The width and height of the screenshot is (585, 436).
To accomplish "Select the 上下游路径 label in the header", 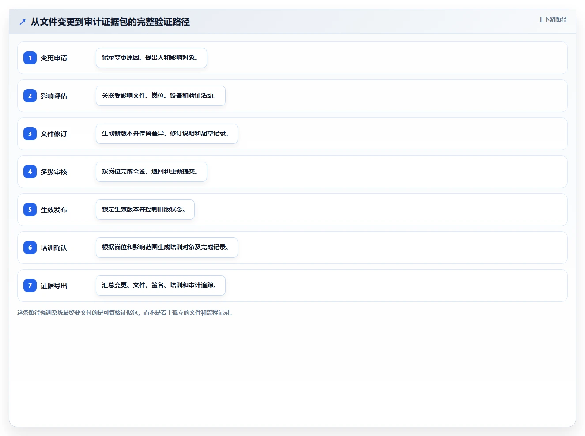I will pos(552,19).
